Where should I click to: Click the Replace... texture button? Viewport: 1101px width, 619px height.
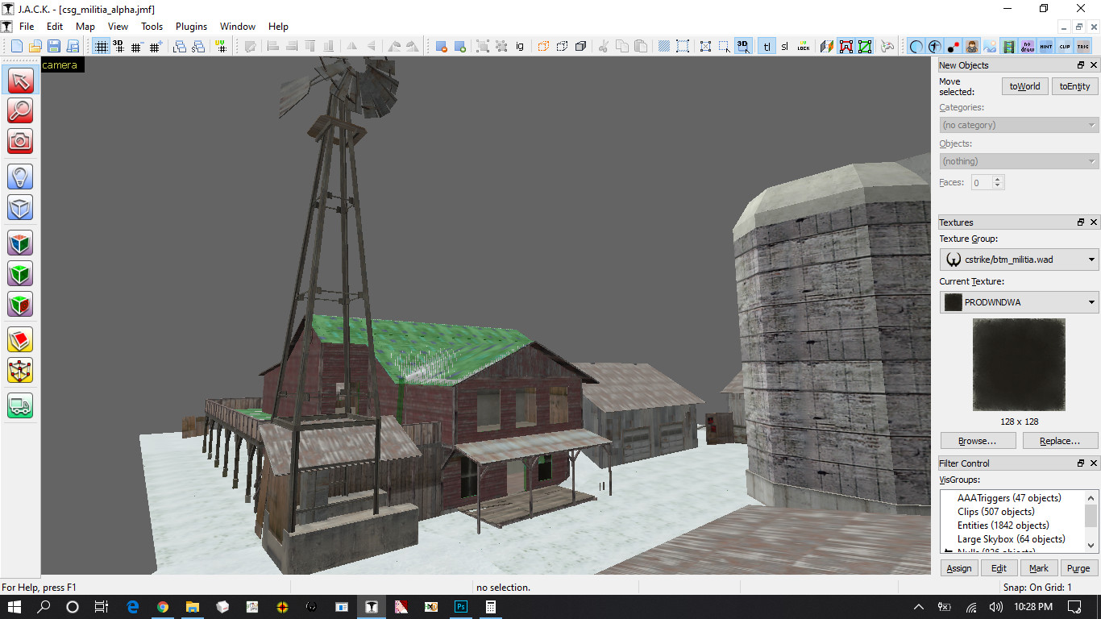click(x=1060, y=441)
